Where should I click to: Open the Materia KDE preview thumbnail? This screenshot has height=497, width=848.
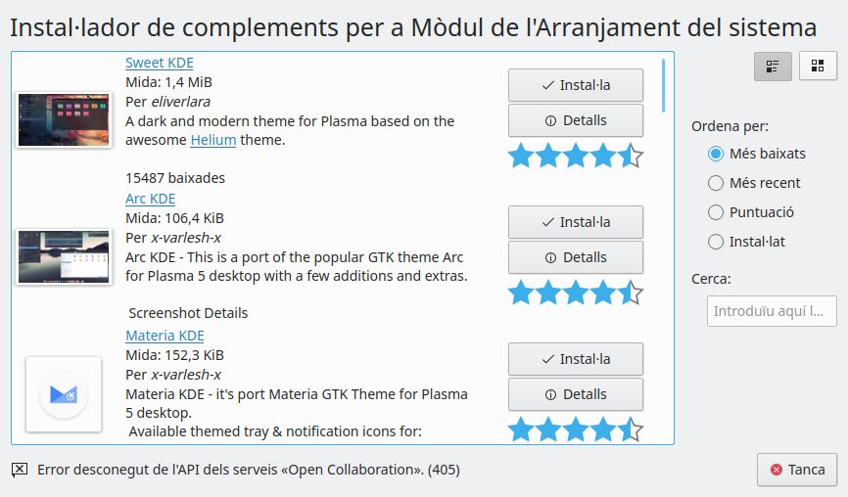64,393
